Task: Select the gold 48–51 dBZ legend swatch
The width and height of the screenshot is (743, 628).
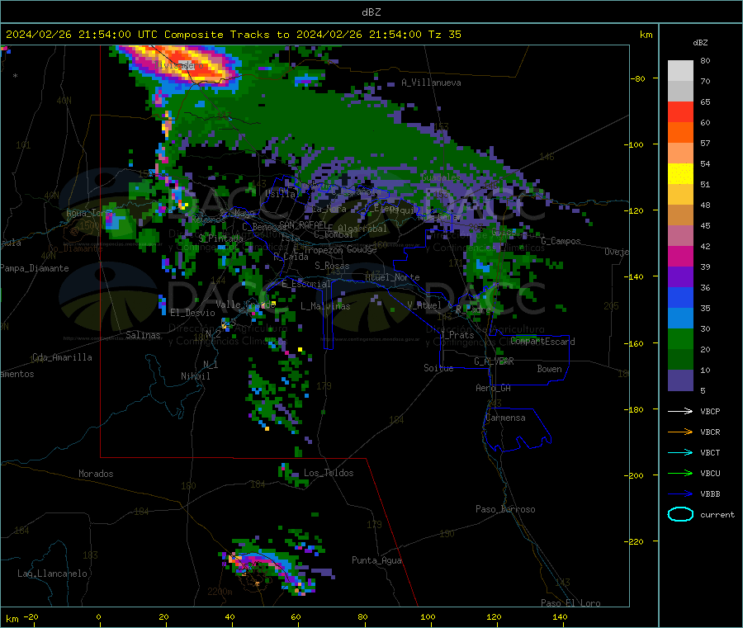Action: coord(680,195)
